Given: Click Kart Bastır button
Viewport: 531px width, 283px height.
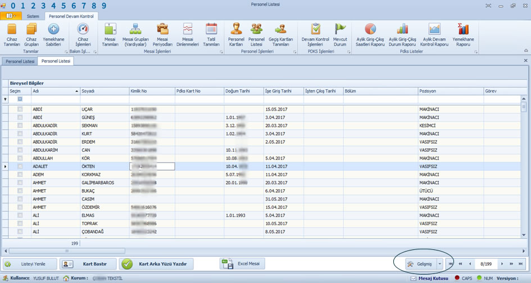Looking at the screenshot, I should tap(88, 264).
